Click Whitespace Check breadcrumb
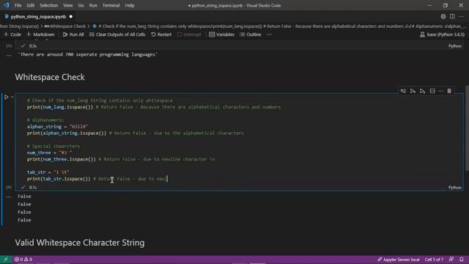 [64, 26]
